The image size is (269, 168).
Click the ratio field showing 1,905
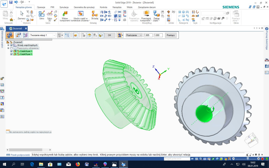148,35
